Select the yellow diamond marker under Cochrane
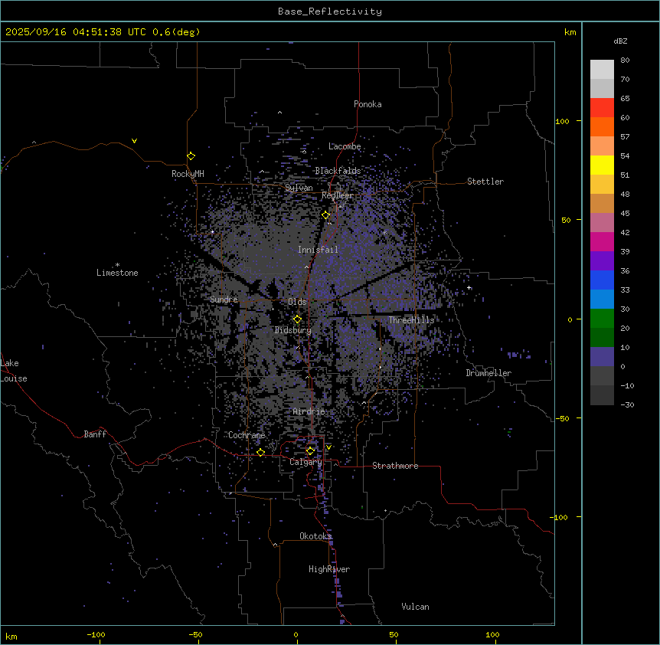 (x=260, y=453)
